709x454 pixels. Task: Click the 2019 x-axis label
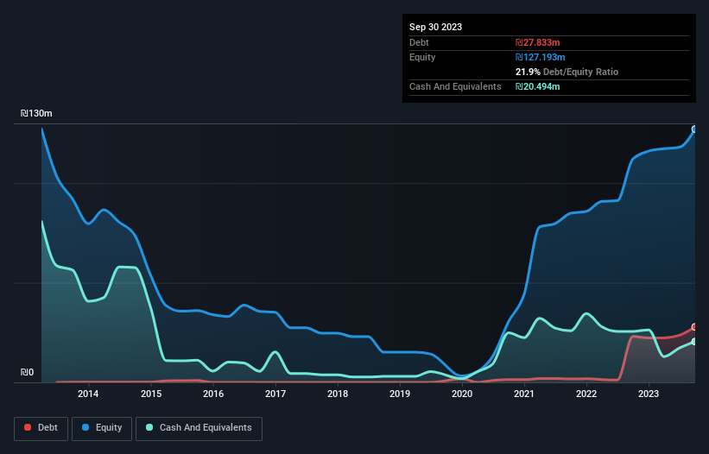(x=400, y=394)
